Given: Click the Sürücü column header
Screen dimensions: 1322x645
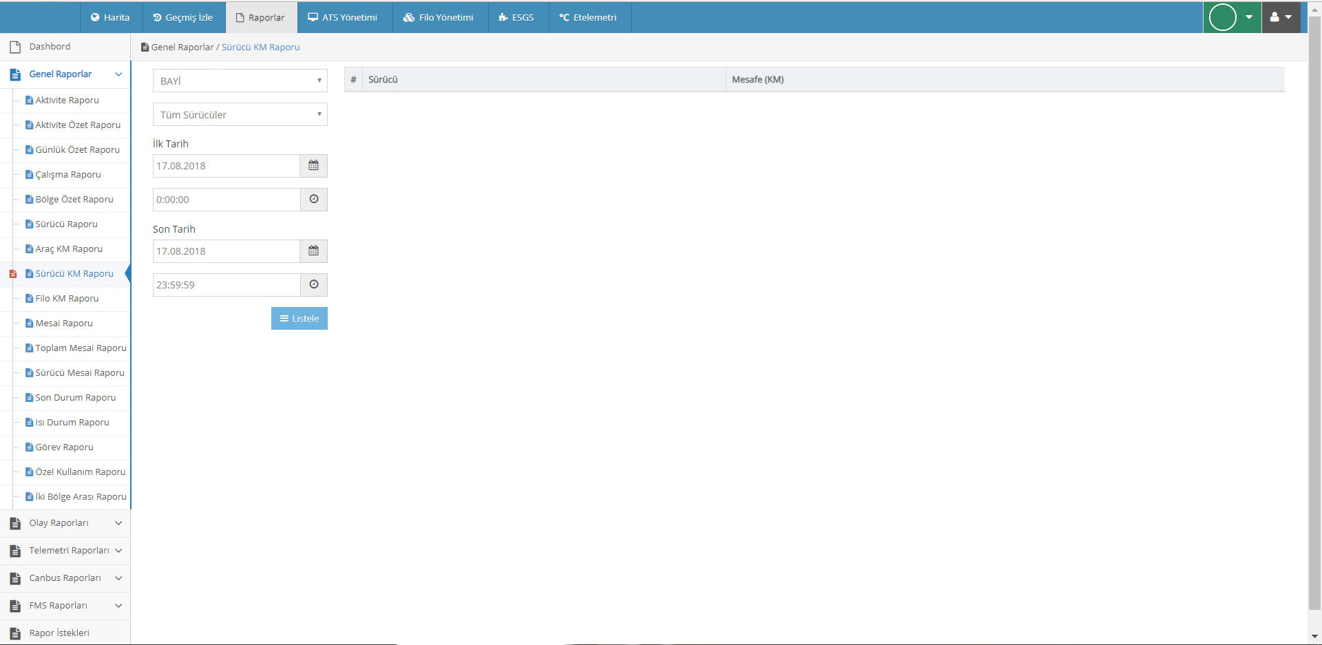Looking at the screenshot, I should [x=544, y=80].
